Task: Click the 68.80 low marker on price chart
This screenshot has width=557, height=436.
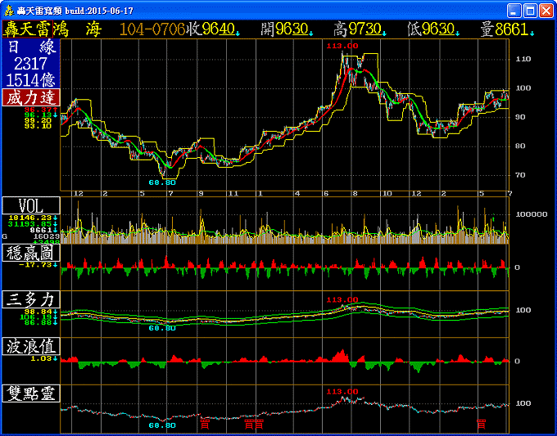Action: (162, 182)
